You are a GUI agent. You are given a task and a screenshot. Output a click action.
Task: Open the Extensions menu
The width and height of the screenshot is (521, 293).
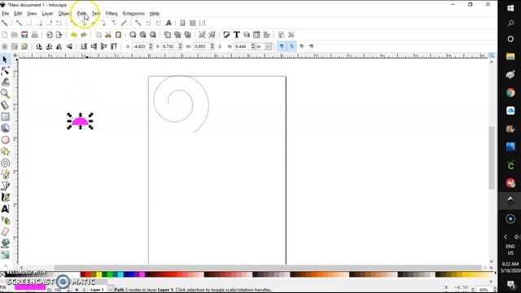click(134, 14)
